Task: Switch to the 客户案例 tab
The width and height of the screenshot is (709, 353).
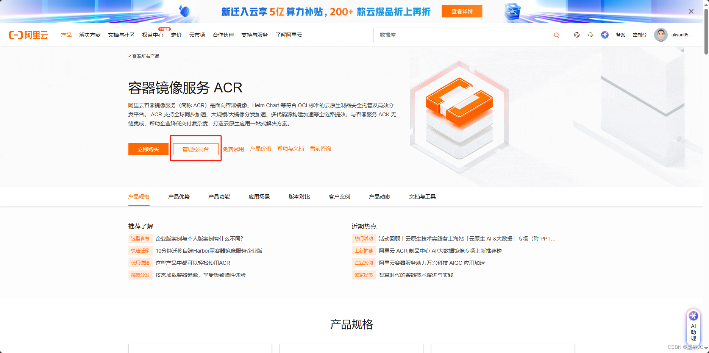Action: 340,197
